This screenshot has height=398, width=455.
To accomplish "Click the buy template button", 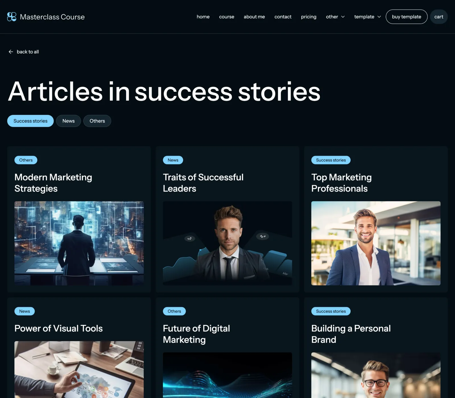I will click(406, 17).
